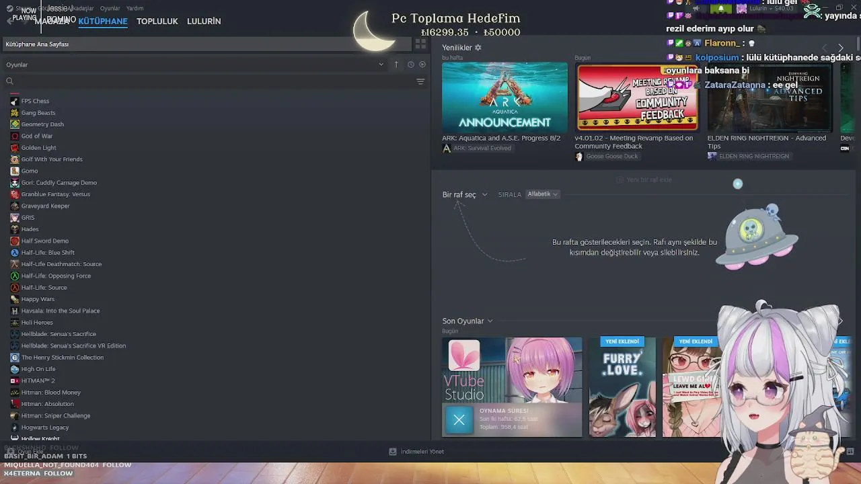Select Hellblade: Senua's Sacrifice VR Edition

coord(73,346)
